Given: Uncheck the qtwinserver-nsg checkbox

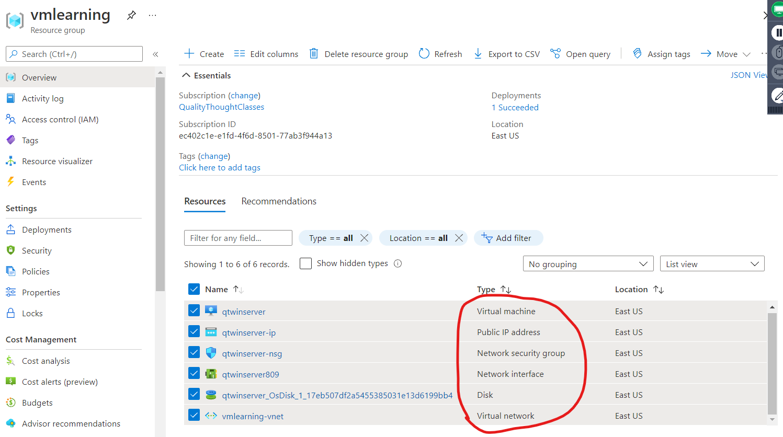Looking at the screenshot, I should pos(194,352).
